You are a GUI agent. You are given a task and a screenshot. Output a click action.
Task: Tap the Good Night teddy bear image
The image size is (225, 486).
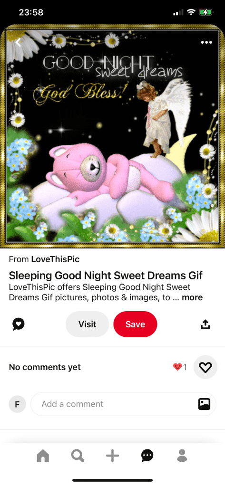(112, 136)
